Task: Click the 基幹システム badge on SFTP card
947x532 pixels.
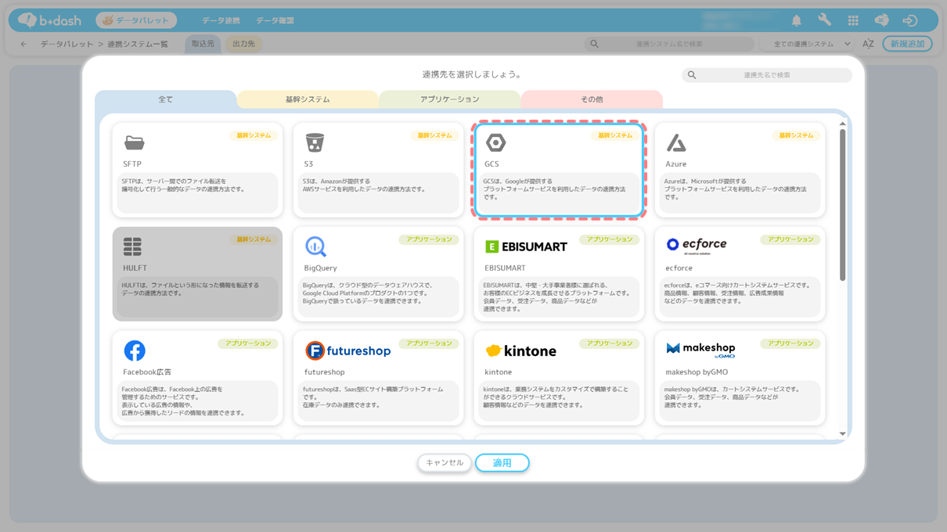Action: point(254,135)
